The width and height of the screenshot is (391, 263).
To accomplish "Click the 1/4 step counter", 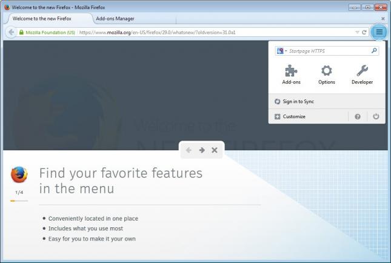I will (x=19, y=192).
